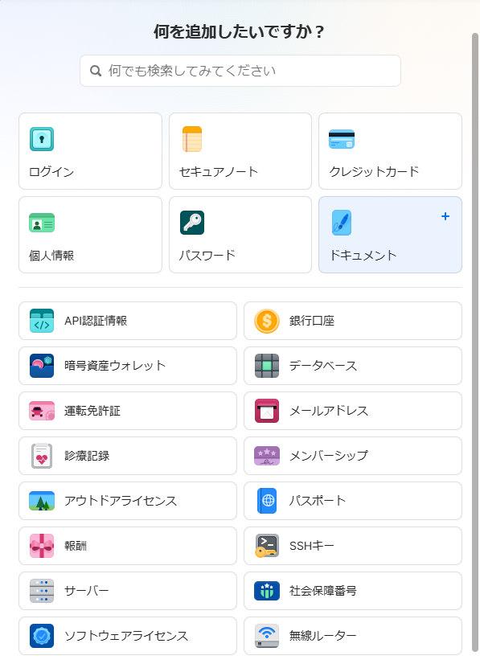Add a 運転免許証 item
The width and height of the screenshot is (480, 668).
point(128,411)
